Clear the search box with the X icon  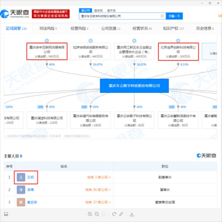[162, 16]
